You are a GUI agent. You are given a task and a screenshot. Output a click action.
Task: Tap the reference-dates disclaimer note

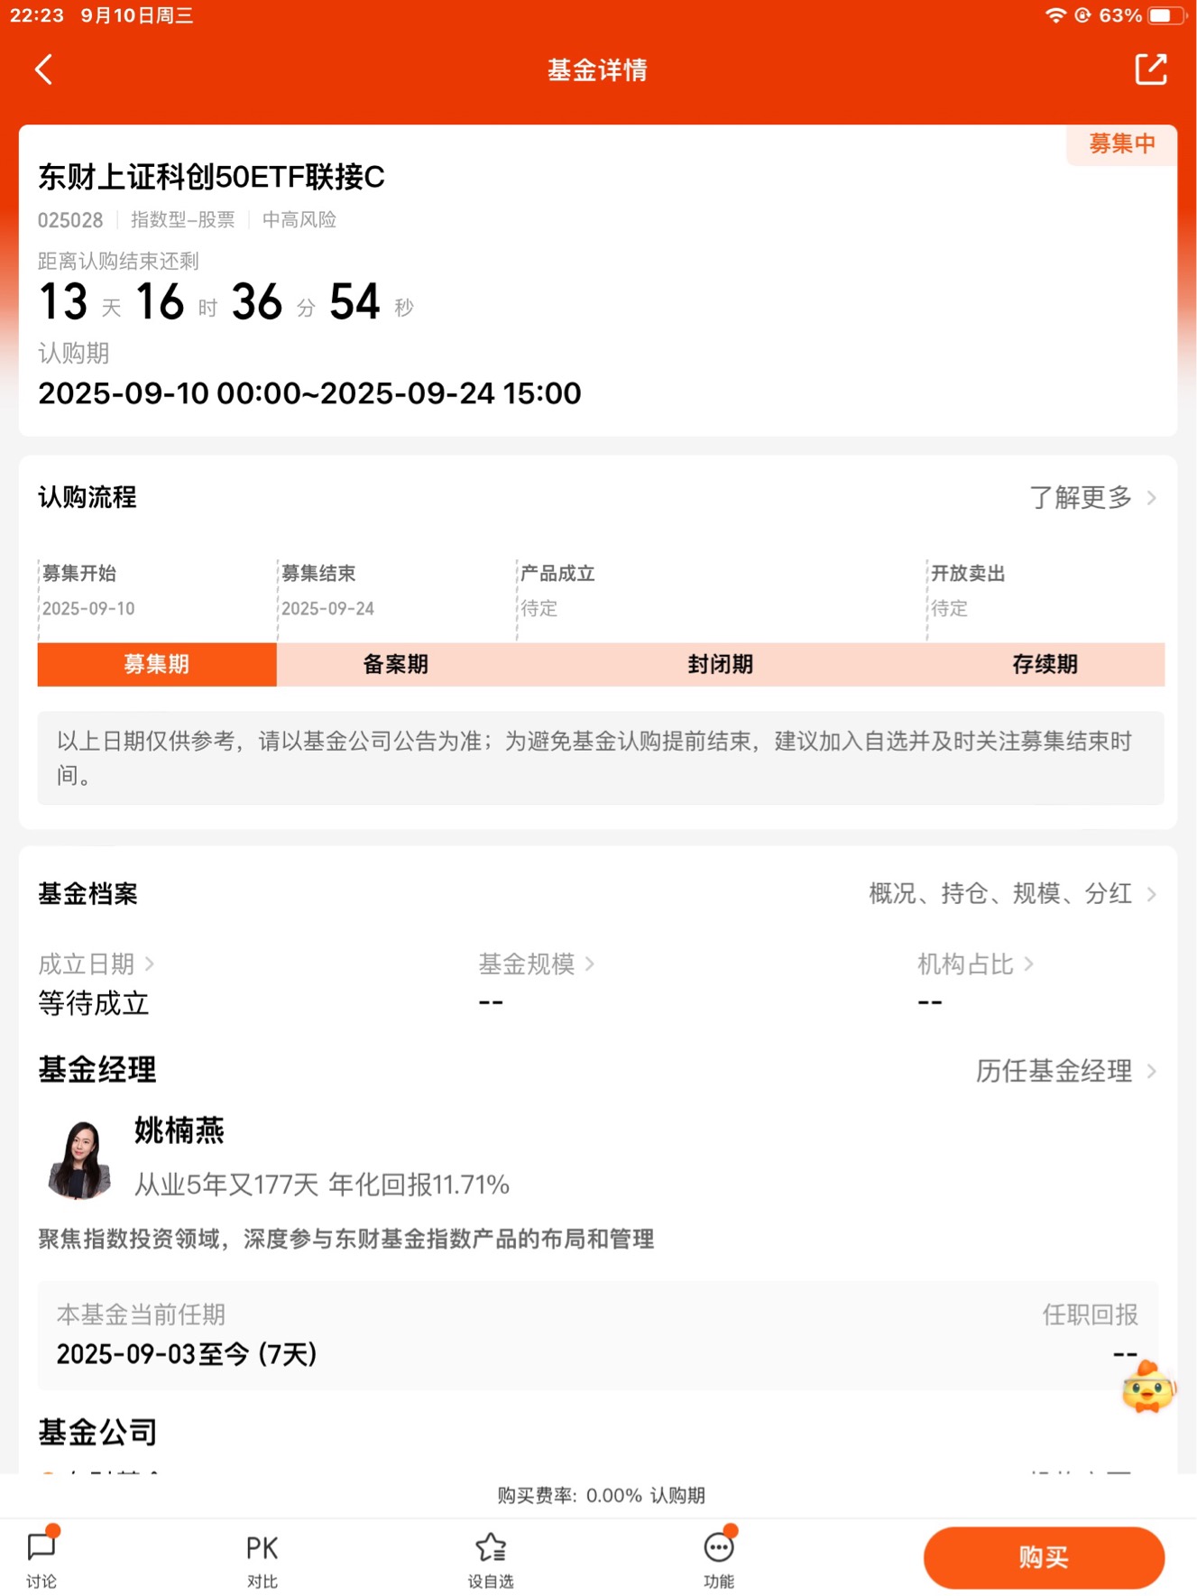[601, 758]
